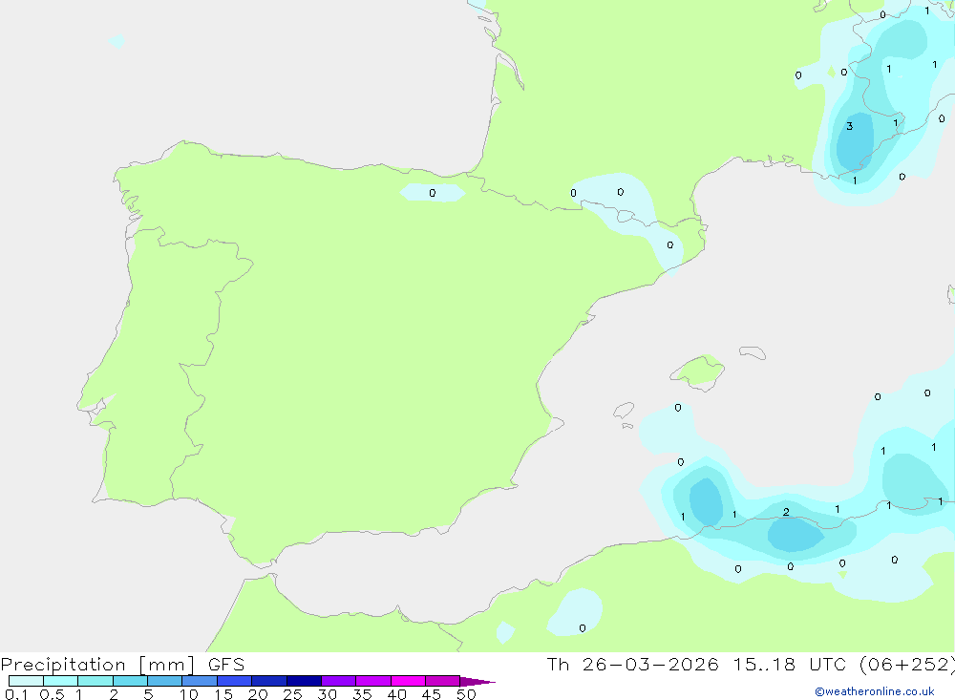Click the 35–40 mm violet legend swatch
The width and height of the screenshot is (955, 700).
pos(372,681)
